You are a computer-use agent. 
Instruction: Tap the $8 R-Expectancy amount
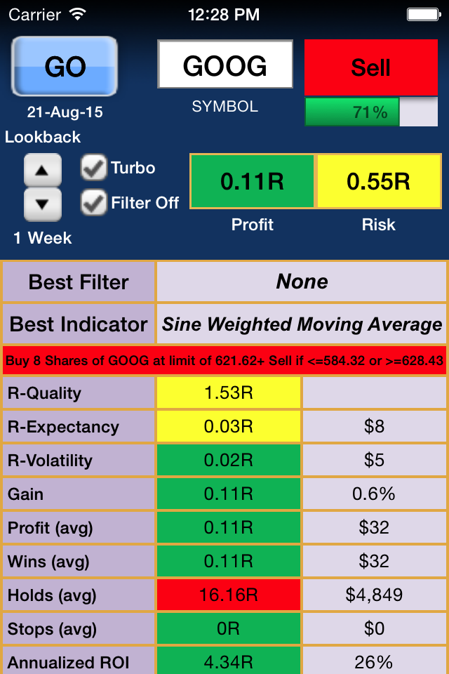[374, 426]
